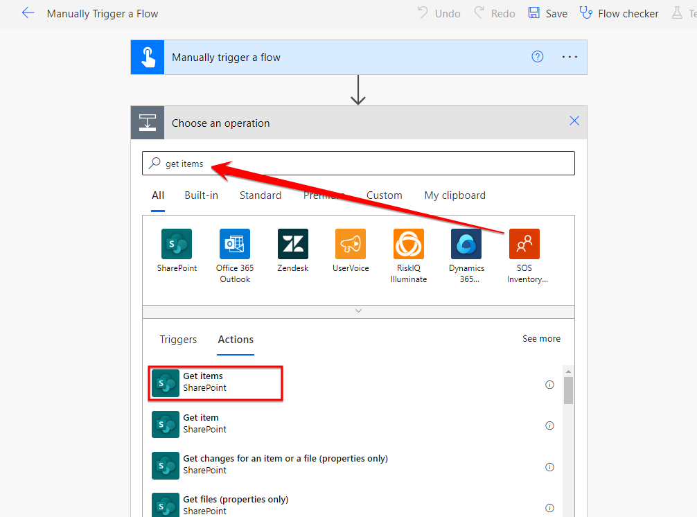
Task: Show info for the Get items action
Action: tap(549, 385)
